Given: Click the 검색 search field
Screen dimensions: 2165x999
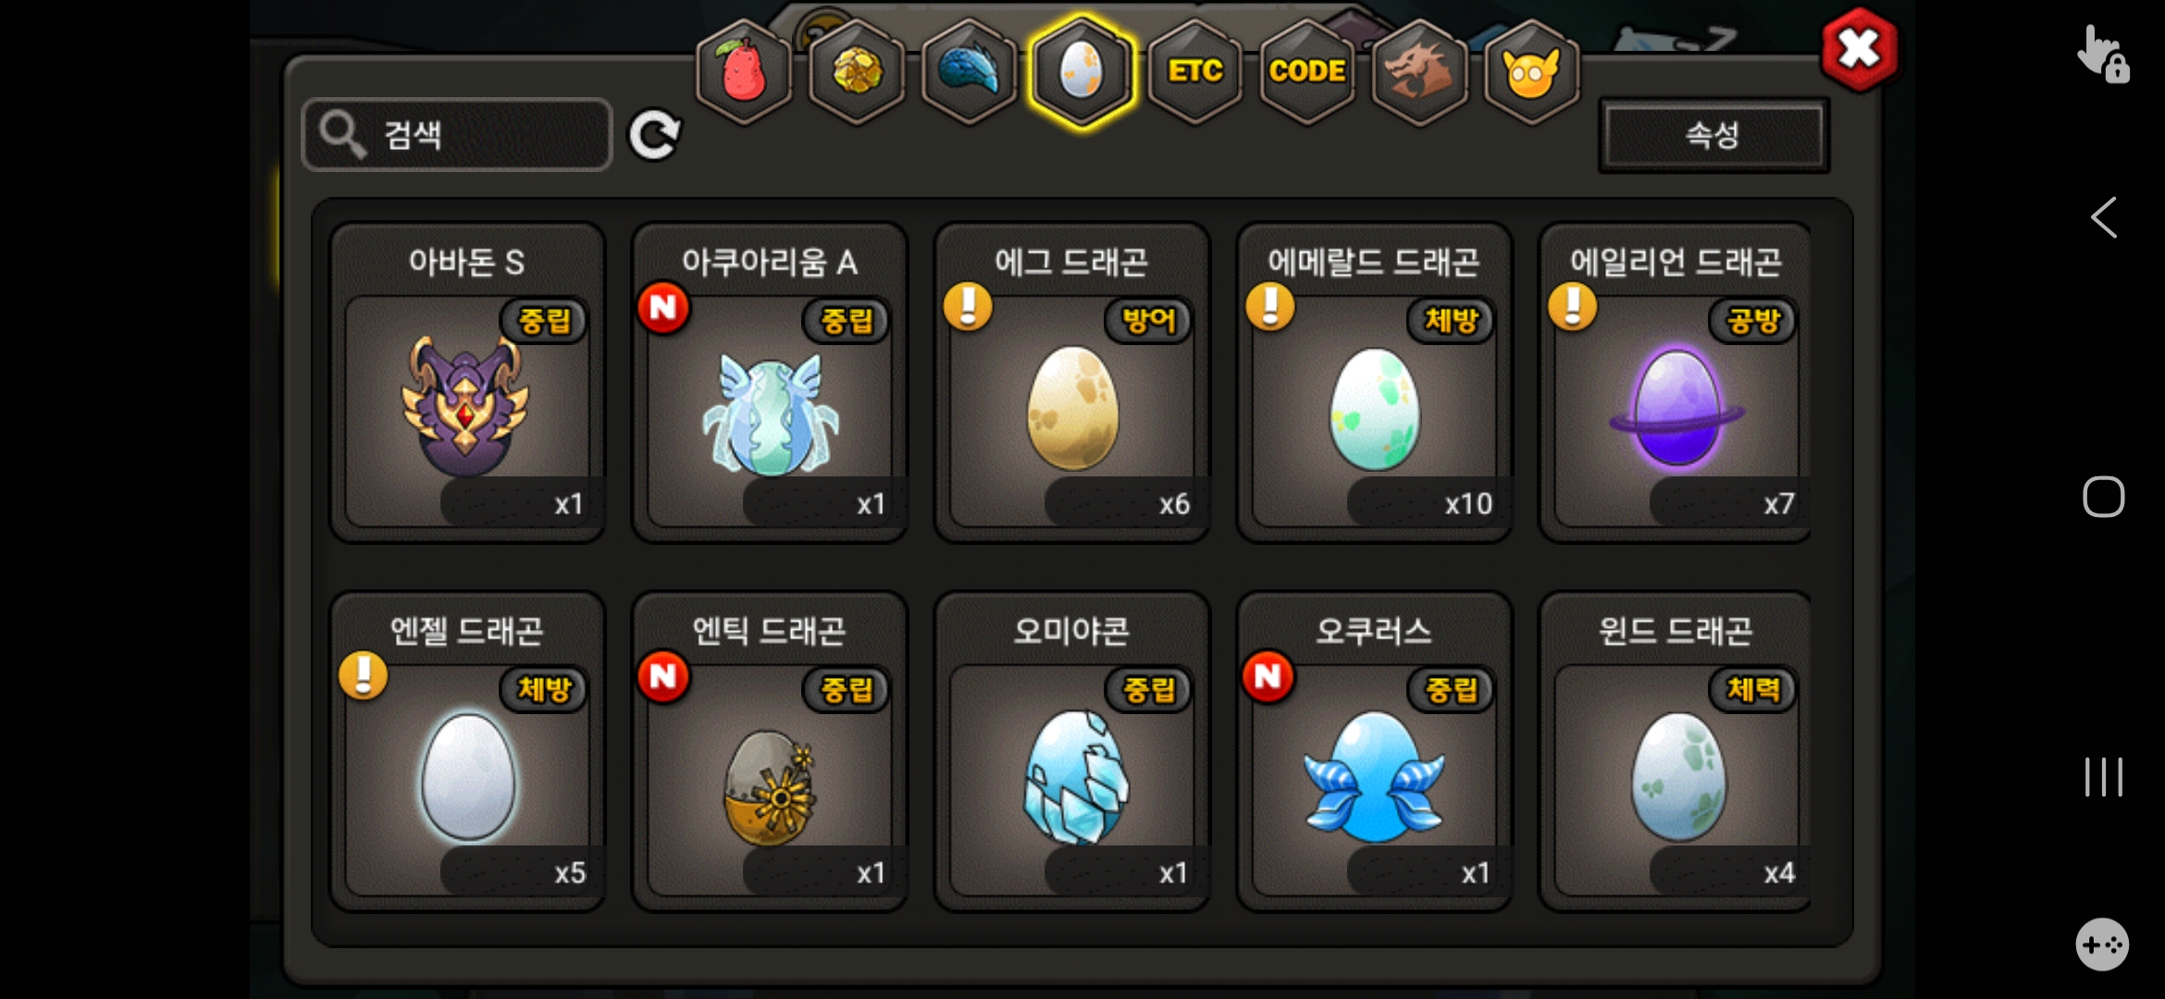Looking at the screenshot, I should coord(457,135).
